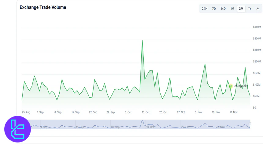The height and width of the screenshot is (148, 263).
Task: Click the "$200M" axis label
Action: click(x=257, y=61)
